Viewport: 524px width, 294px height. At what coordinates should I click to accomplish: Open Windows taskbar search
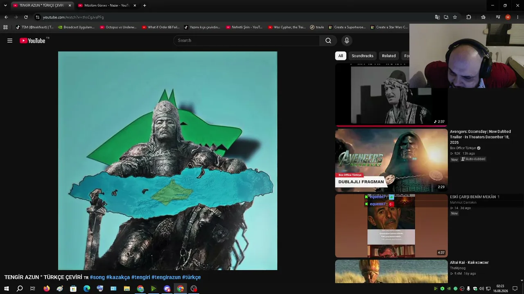pyautogui.click(x=20, y=289)
